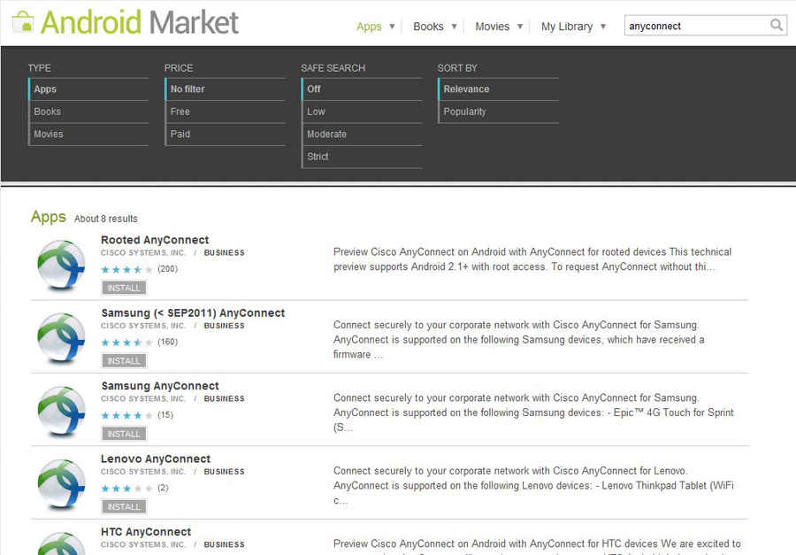Install the Samsung (< SEP2011) AnyConnect app
The height and width of the screenshot is (555, 796).
tap(125, 361)
